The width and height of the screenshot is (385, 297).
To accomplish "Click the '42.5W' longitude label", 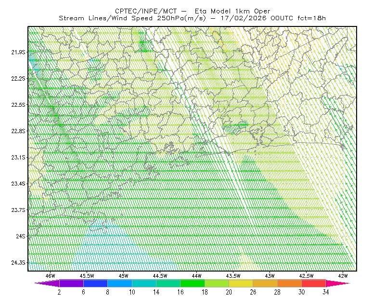I will pos(307,276).
